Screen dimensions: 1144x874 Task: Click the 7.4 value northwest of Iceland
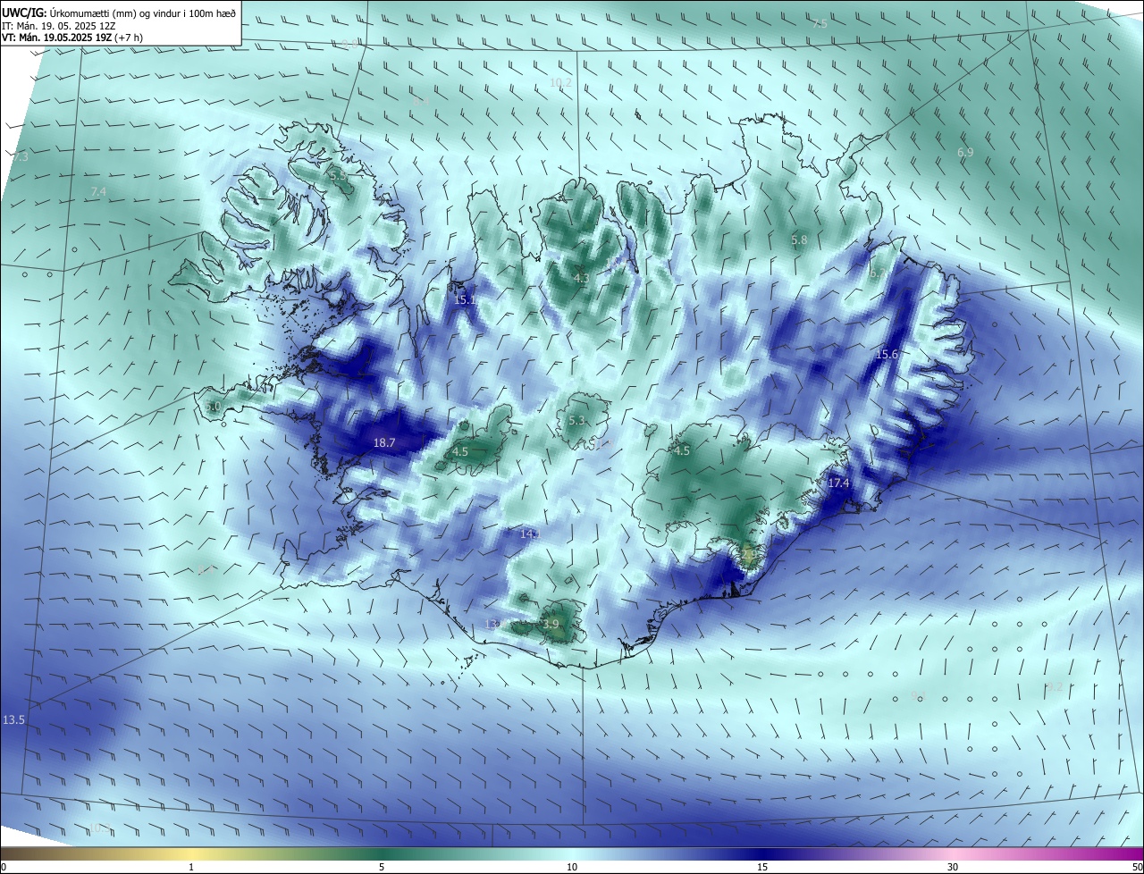click(x=98, y=192)
